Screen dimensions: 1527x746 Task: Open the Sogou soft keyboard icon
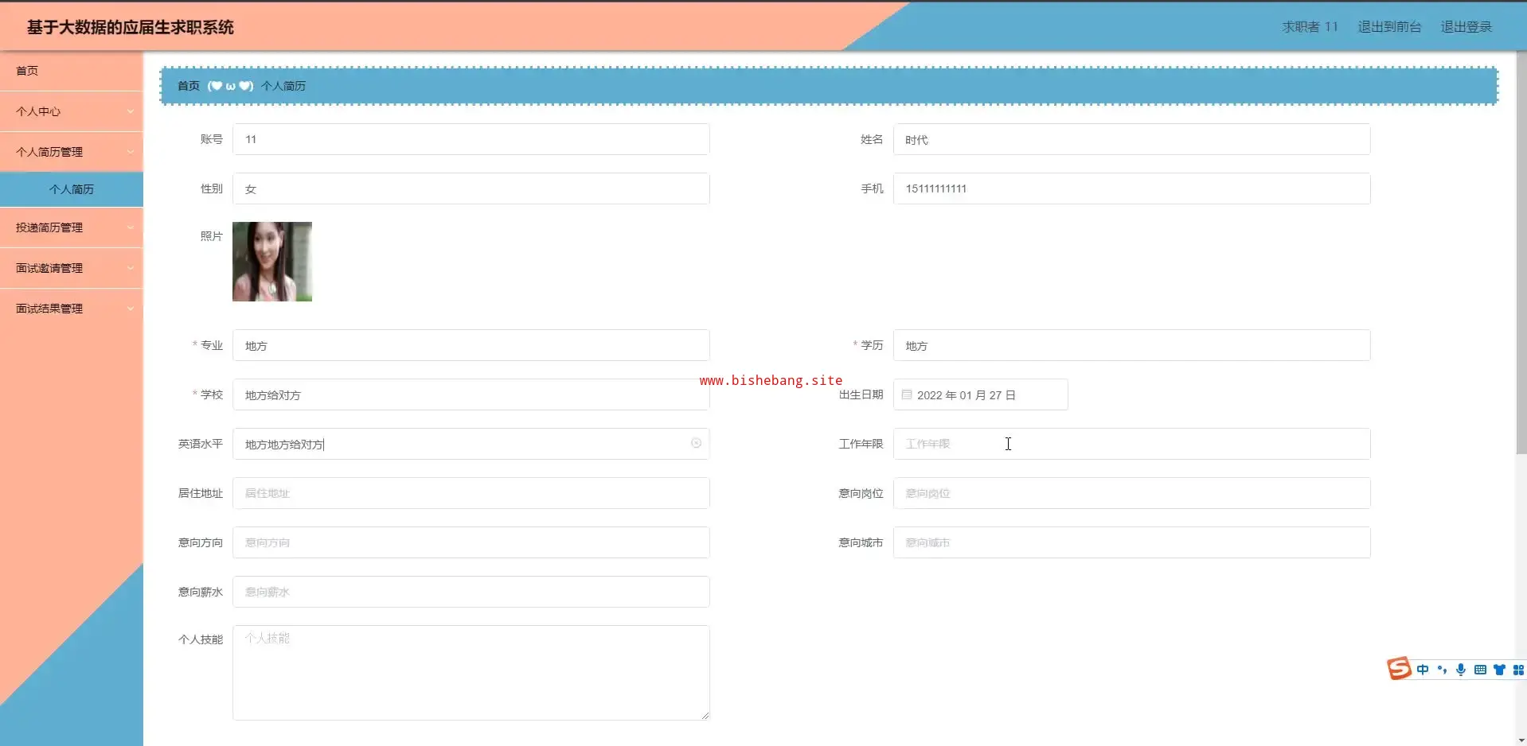click(1480, 670)
